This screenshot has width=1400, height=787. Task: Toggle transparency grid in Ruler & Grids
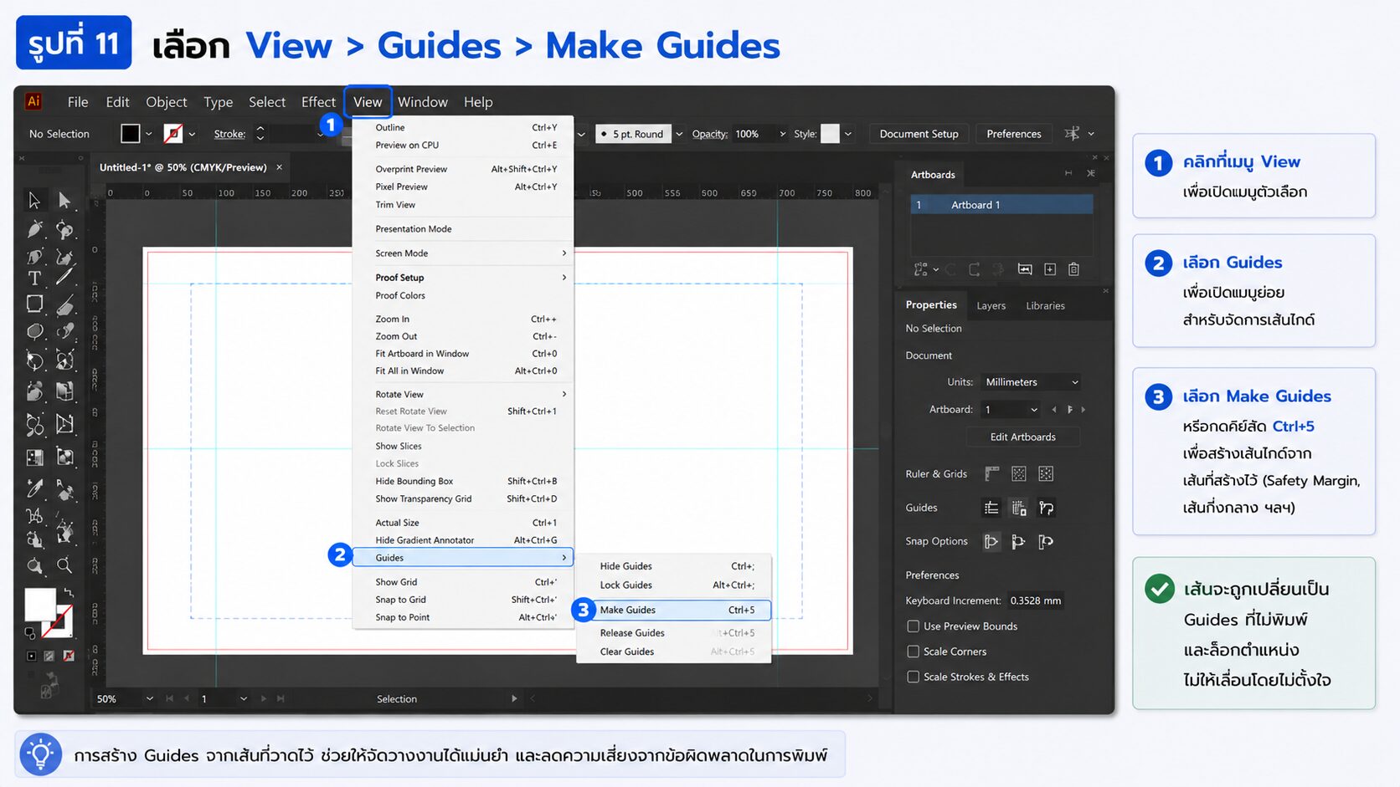pyautogui.click(x=1046, y=474)
